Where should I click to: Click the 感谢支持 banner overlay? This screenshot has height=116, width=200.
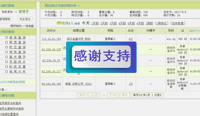[x=102, y=57]
